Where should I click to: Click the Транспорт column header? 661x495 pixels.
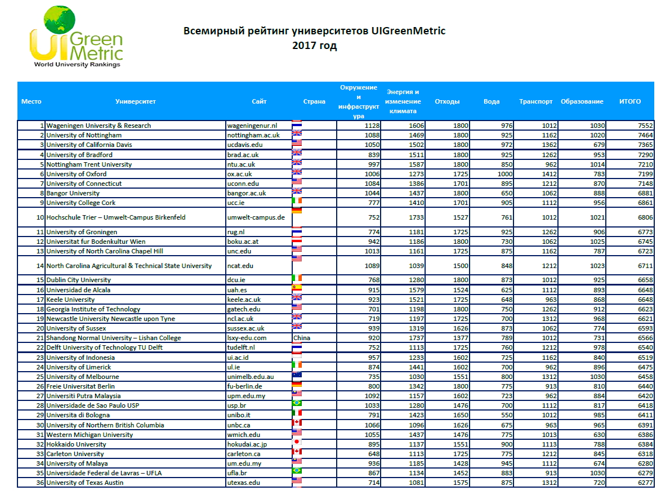click(x=535, y=101)
